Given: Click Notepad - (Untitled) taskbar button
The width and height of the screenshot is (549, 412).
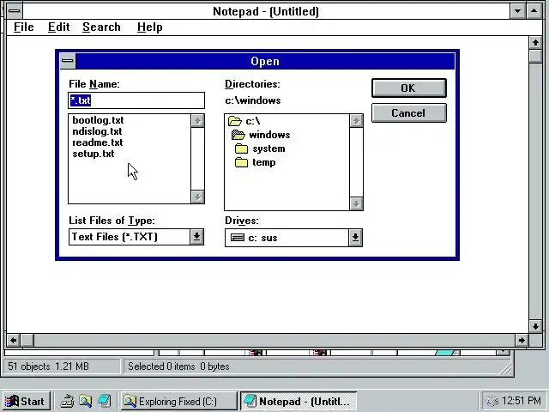Looking at the screenshot, I should [x=299, y=401].
